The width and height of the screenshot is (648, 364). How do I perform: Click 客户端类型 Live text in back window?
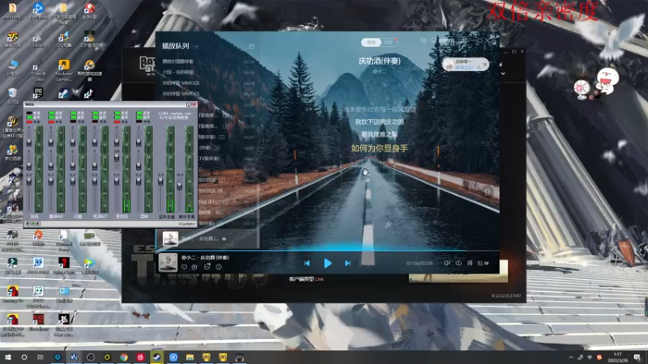(306, 279)
